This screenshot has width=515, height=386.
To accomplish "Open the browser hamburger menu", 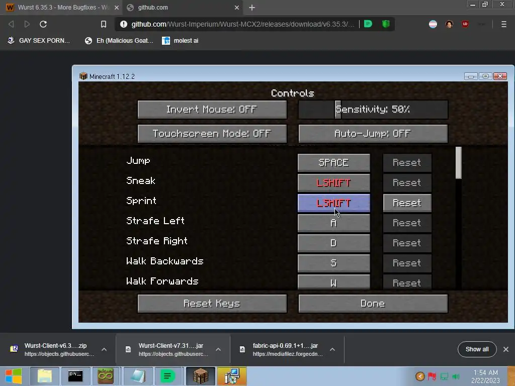I will (503, 24).
